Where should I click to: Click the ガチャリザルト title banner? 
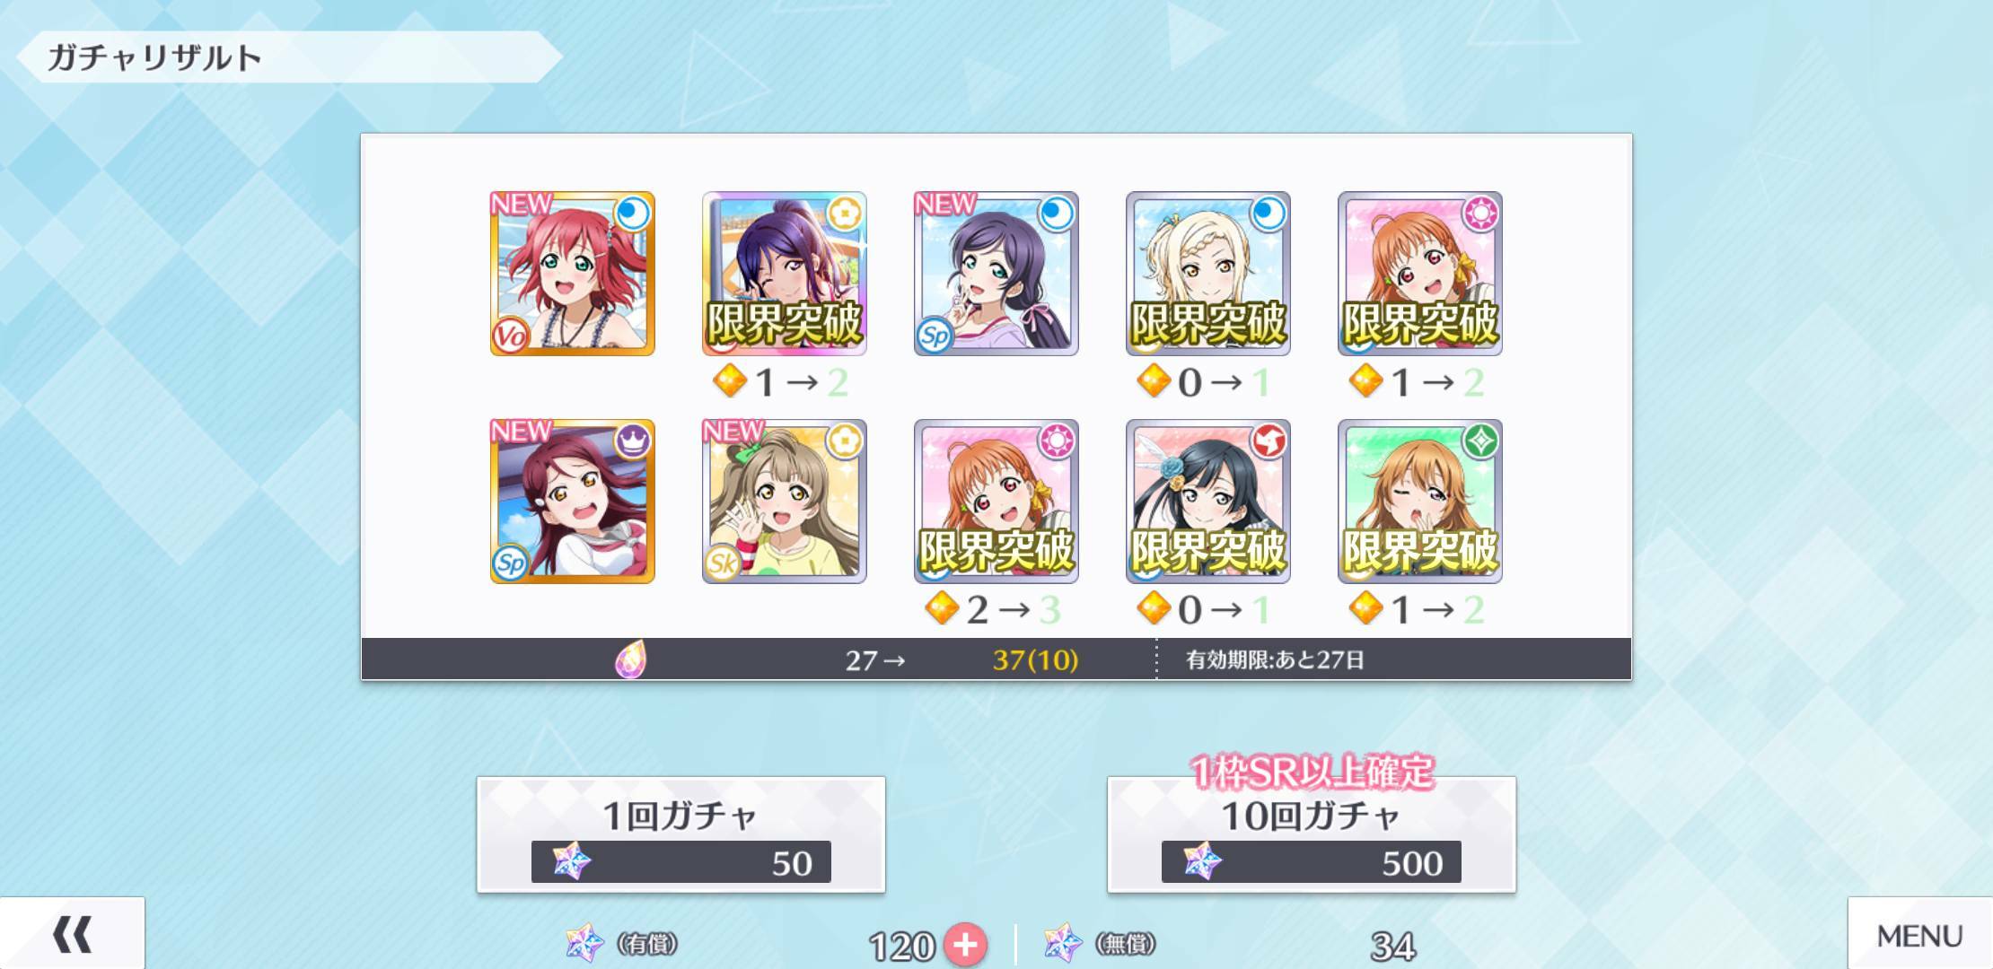tap(287, 57)
